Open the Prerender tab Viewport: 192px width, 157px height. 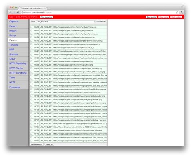pyautogui.click(x=18, y=87)
